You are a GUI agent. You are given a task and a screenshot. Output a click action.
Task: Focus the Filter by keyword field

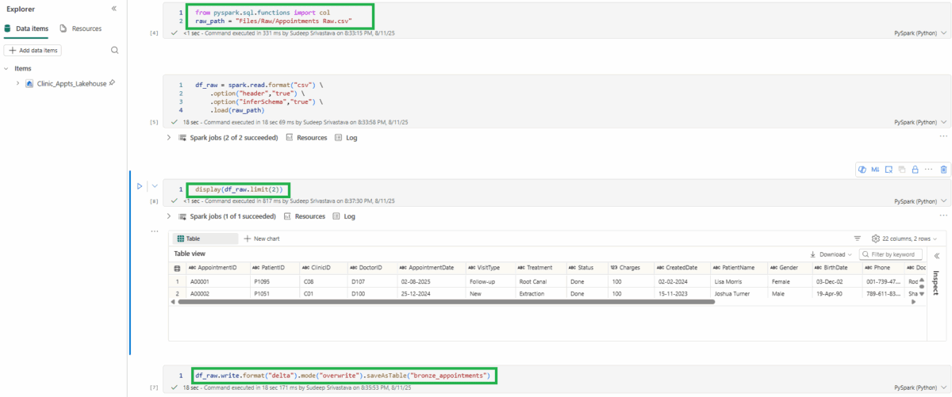(x=891, y=254)
